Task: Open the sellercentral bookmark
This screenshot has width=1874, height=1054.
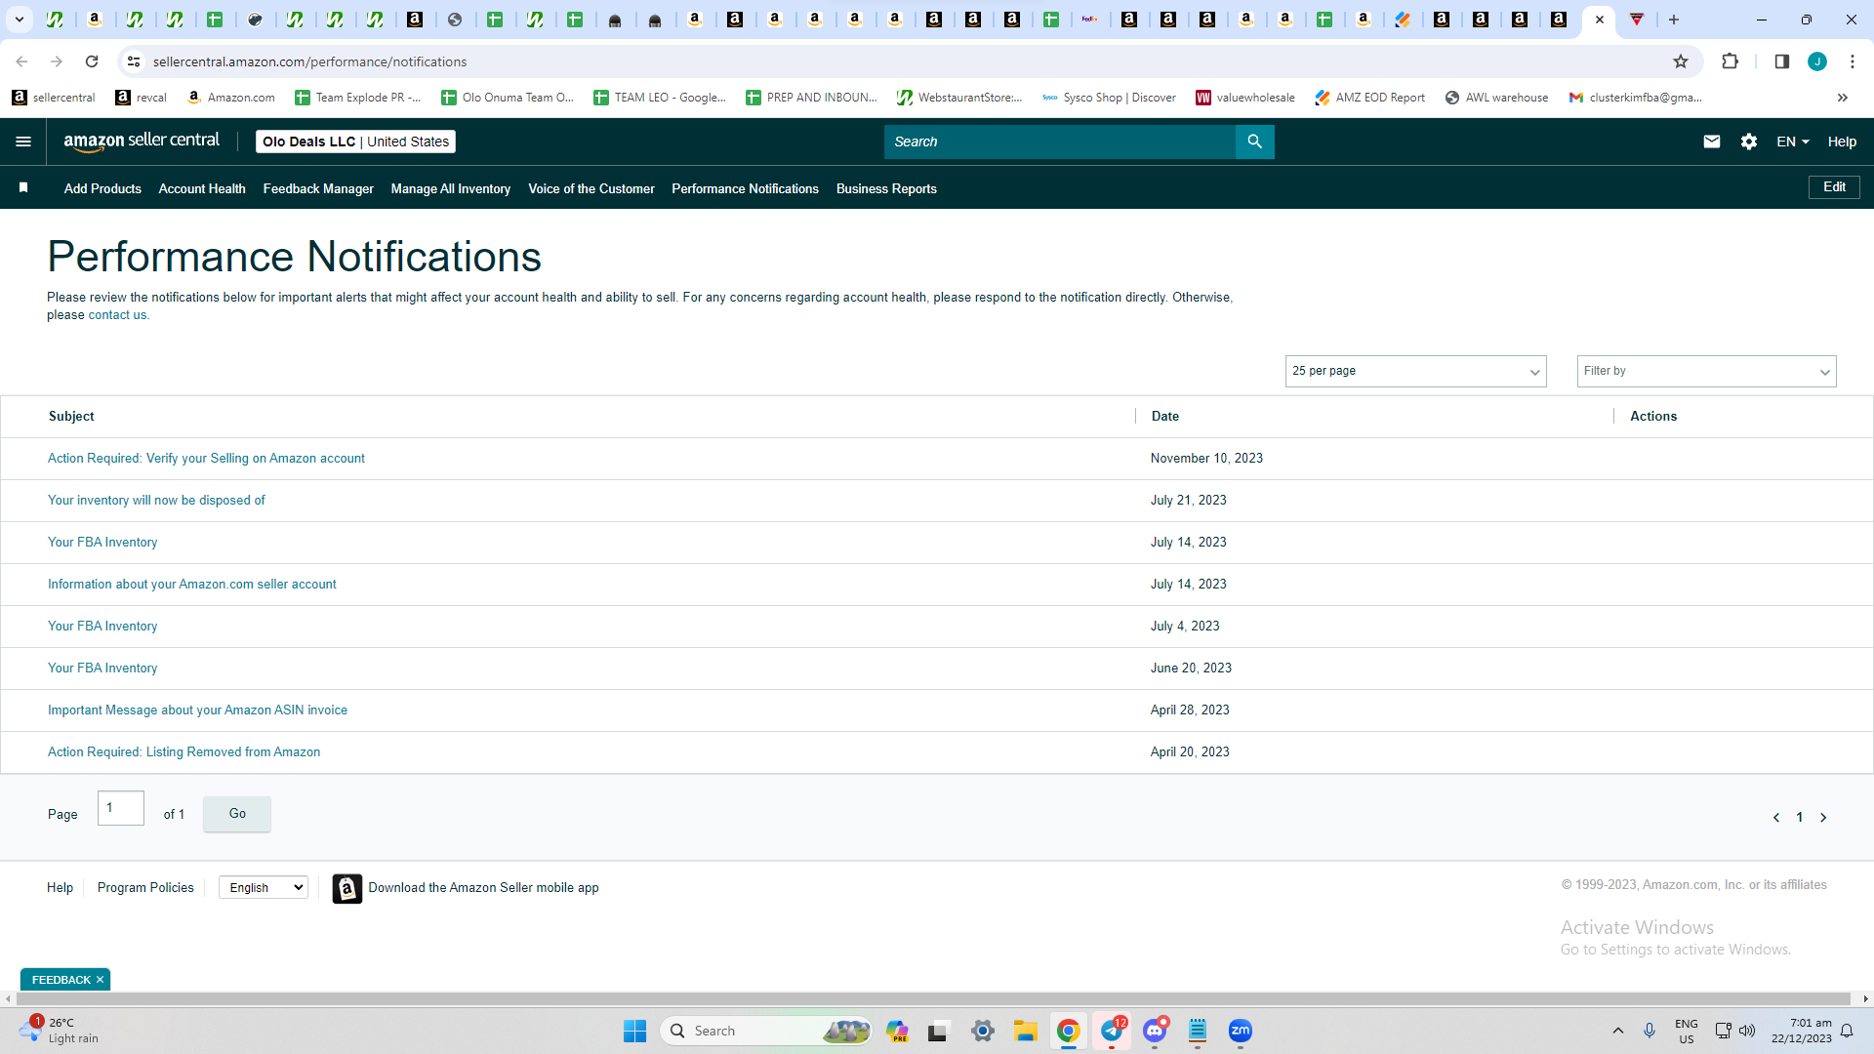Action: (54, 98)
